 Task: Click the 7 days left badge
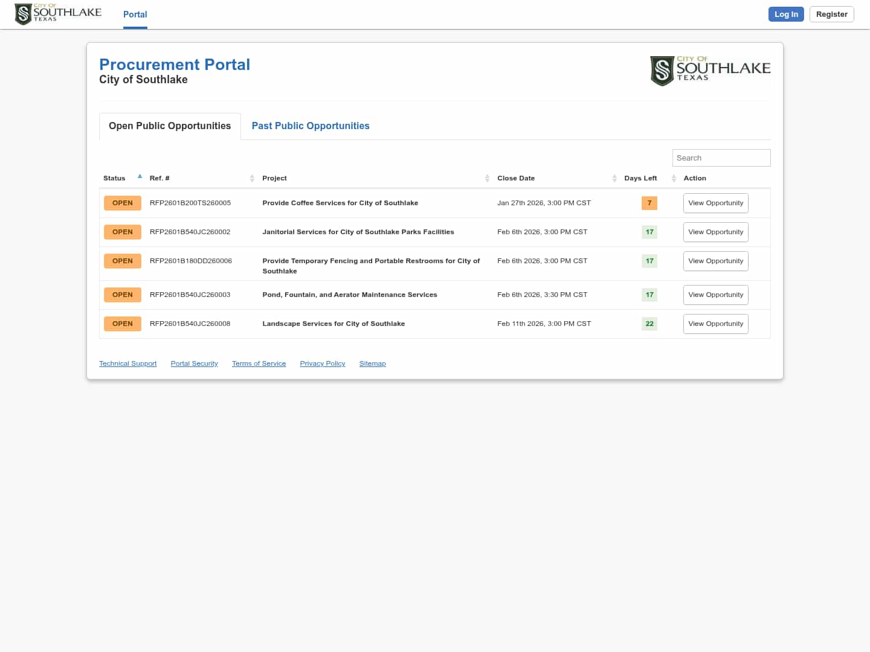click(x=649, y=203)
